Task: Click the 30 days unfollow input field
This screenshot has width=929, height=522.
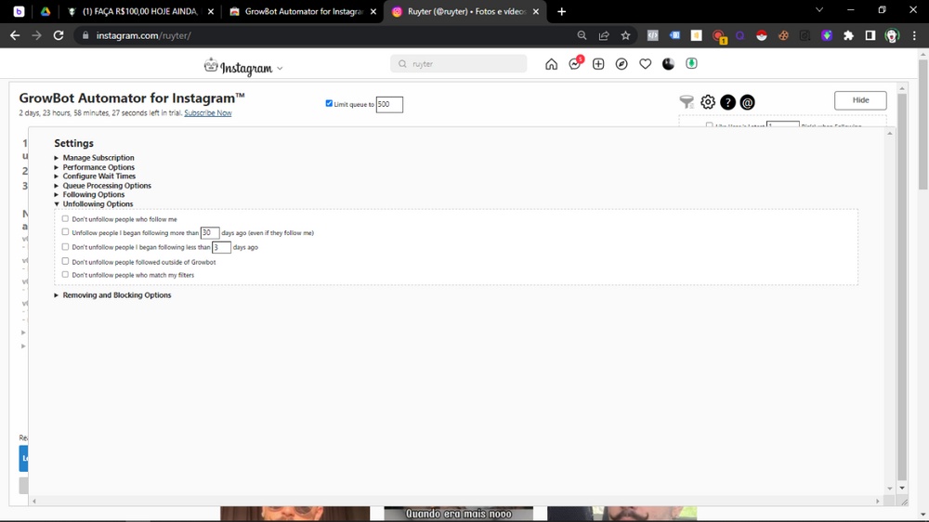Action: [210, 233]
